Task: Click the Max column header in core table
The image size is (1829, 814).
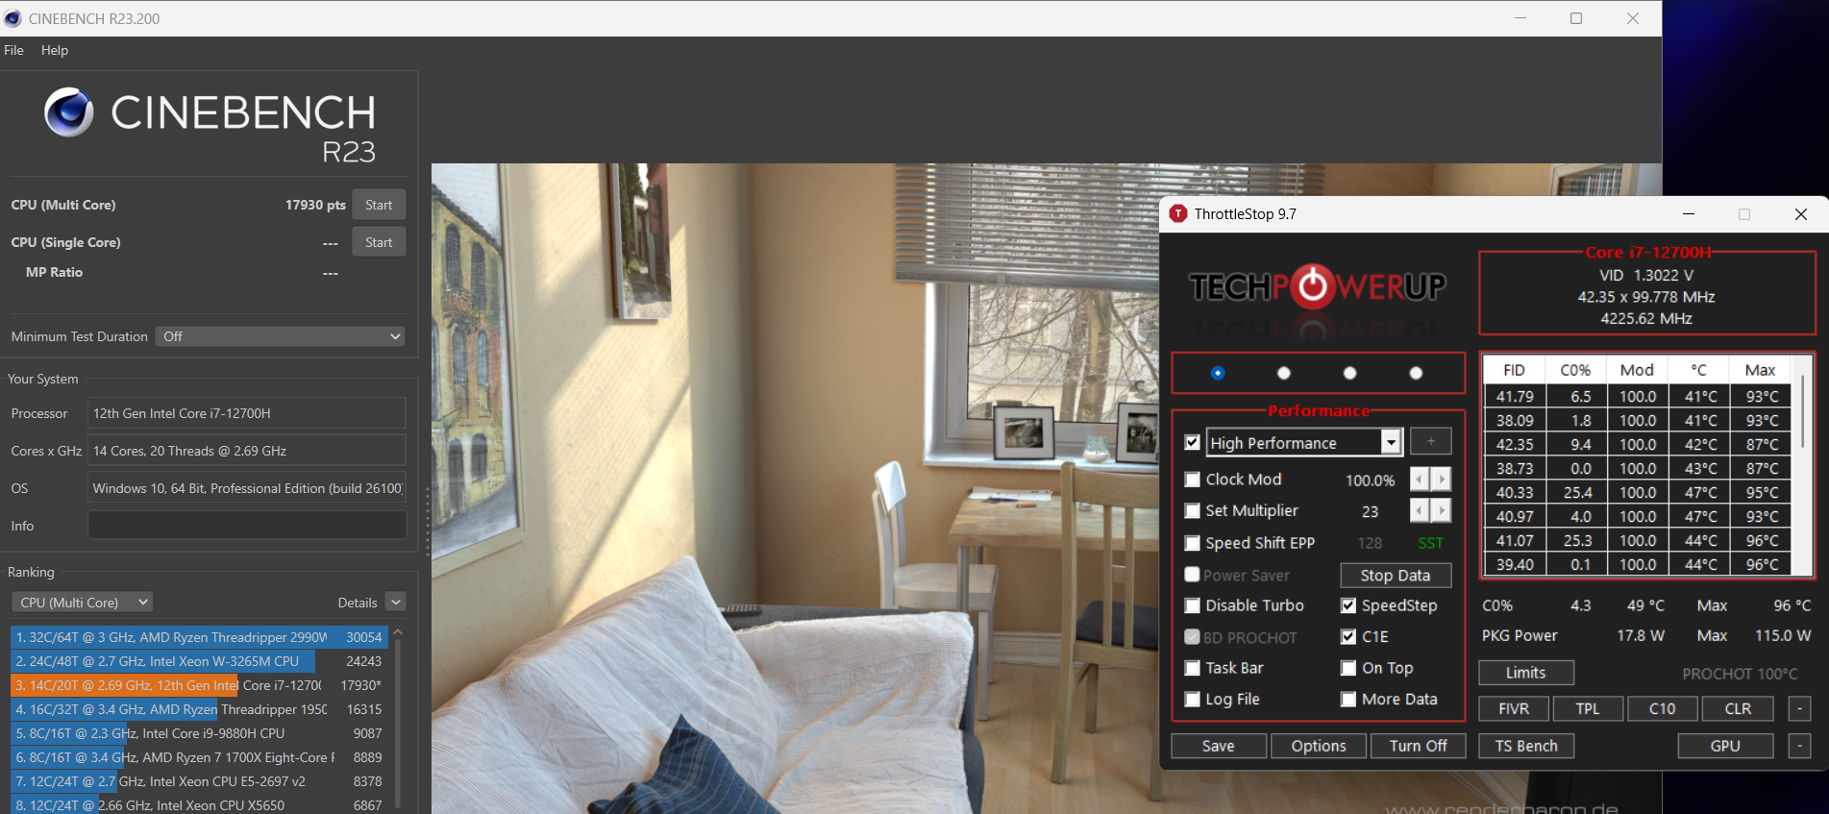Action: [1760, 370]
